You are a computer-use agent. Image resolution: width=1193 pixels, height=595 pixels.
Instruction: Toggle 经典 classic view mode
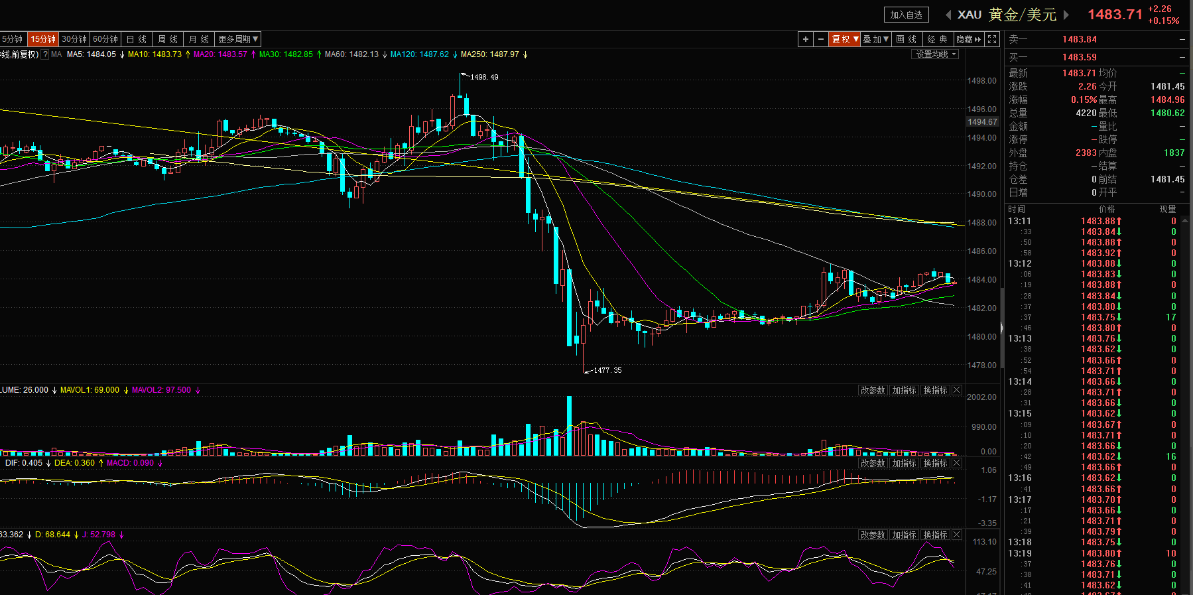937,39
